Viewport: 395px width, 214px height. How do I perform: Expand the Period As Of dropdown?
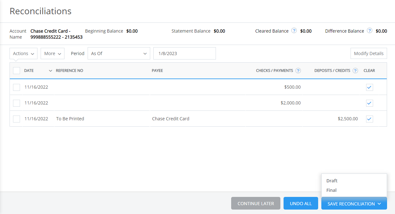pos(119,53)
